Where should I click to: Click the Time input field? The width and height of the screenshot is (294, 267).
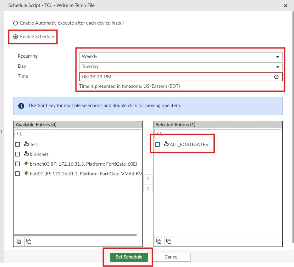pyautogui.click(x=181, y=77)
